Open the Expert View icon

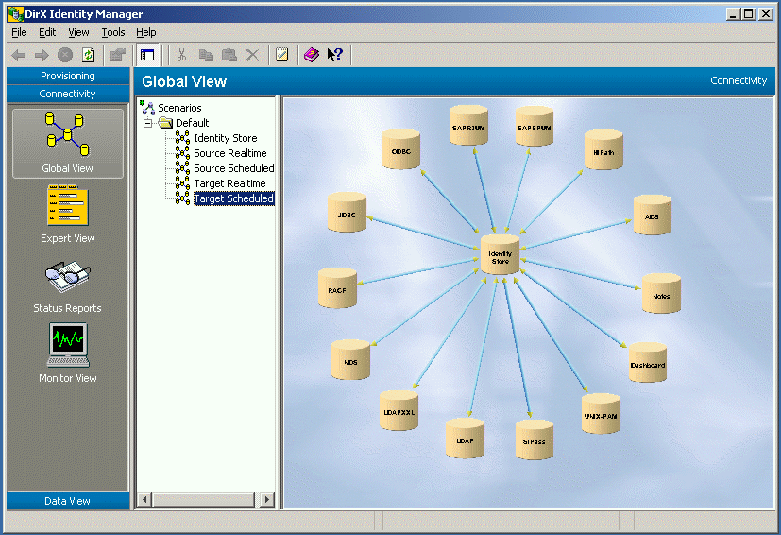tap(67, 213)
